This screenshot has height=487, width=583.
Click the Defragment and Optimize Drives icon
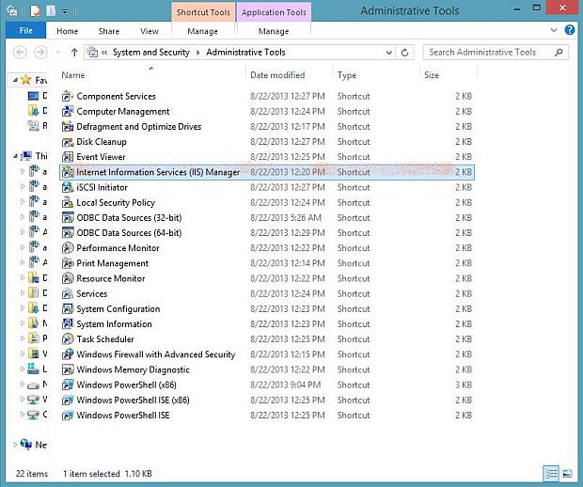coord(68,127)
